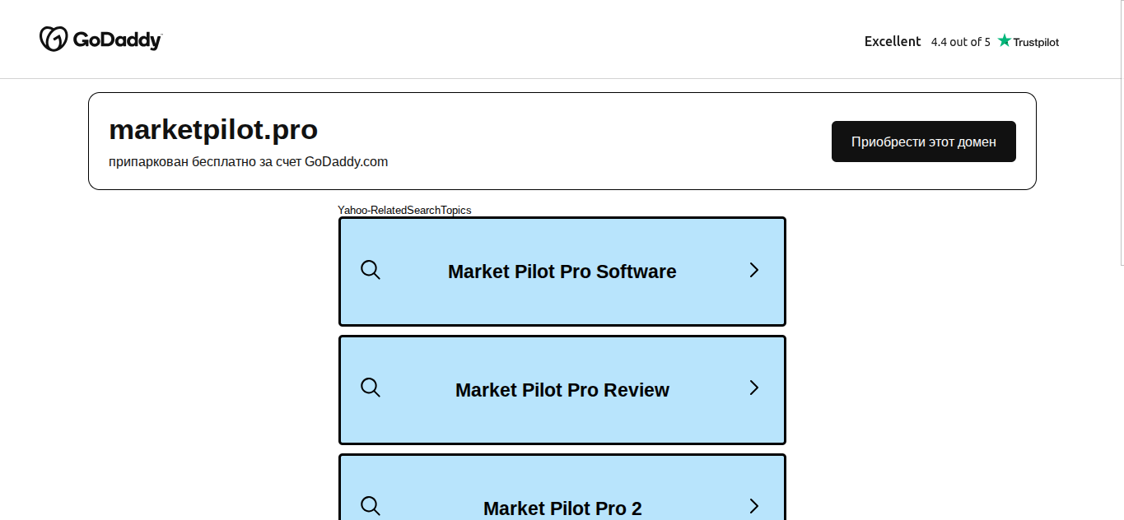This screenshot has height=520, width=1124.
Task: Click the search icon beside Market Pilot Pro Software
Action: pos(371,270)
